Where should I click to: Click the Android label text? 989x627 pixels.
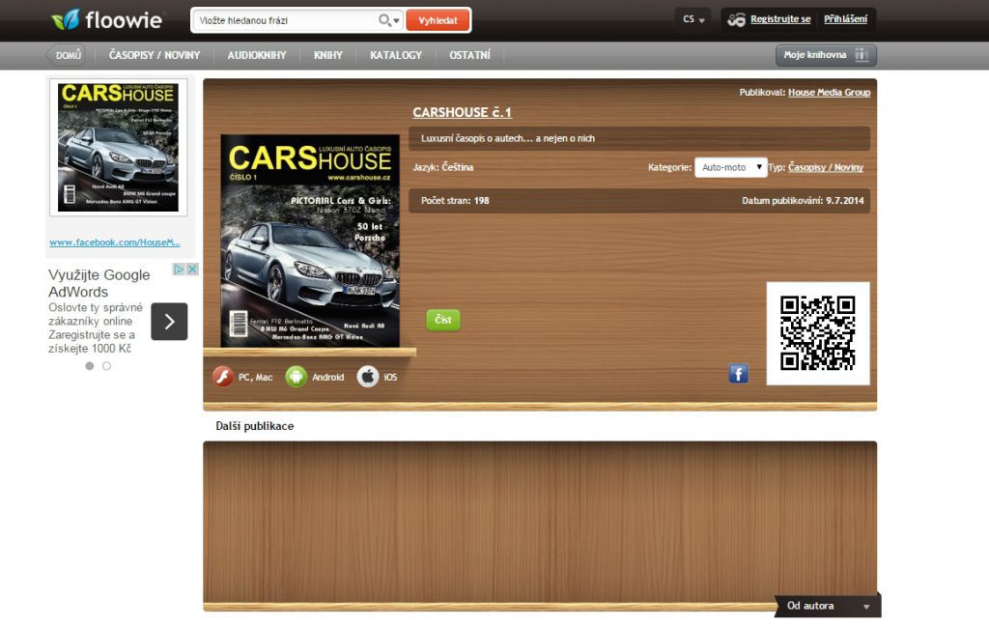point(328,377)
